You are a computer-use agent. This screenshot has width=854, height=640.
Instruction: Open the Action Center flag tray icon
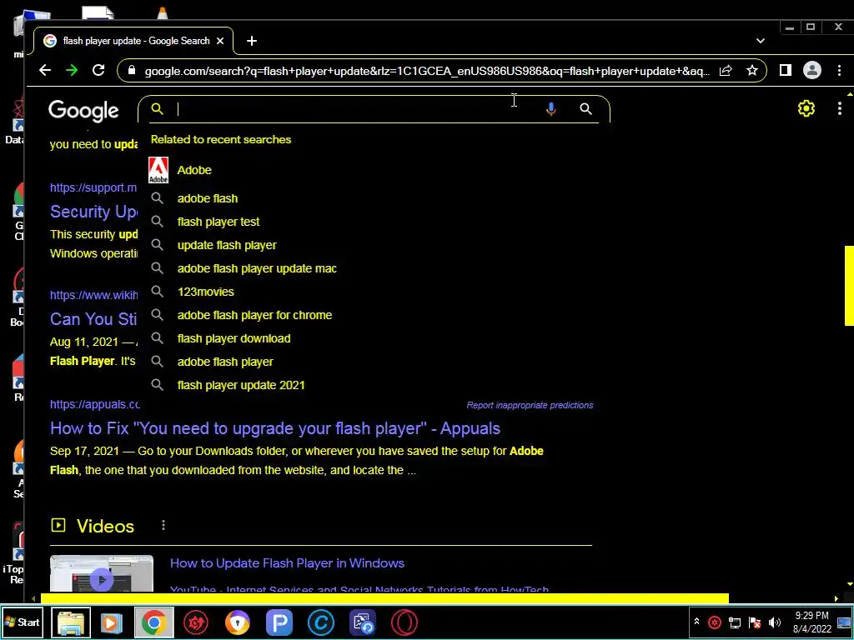click(x=754, y=622)
